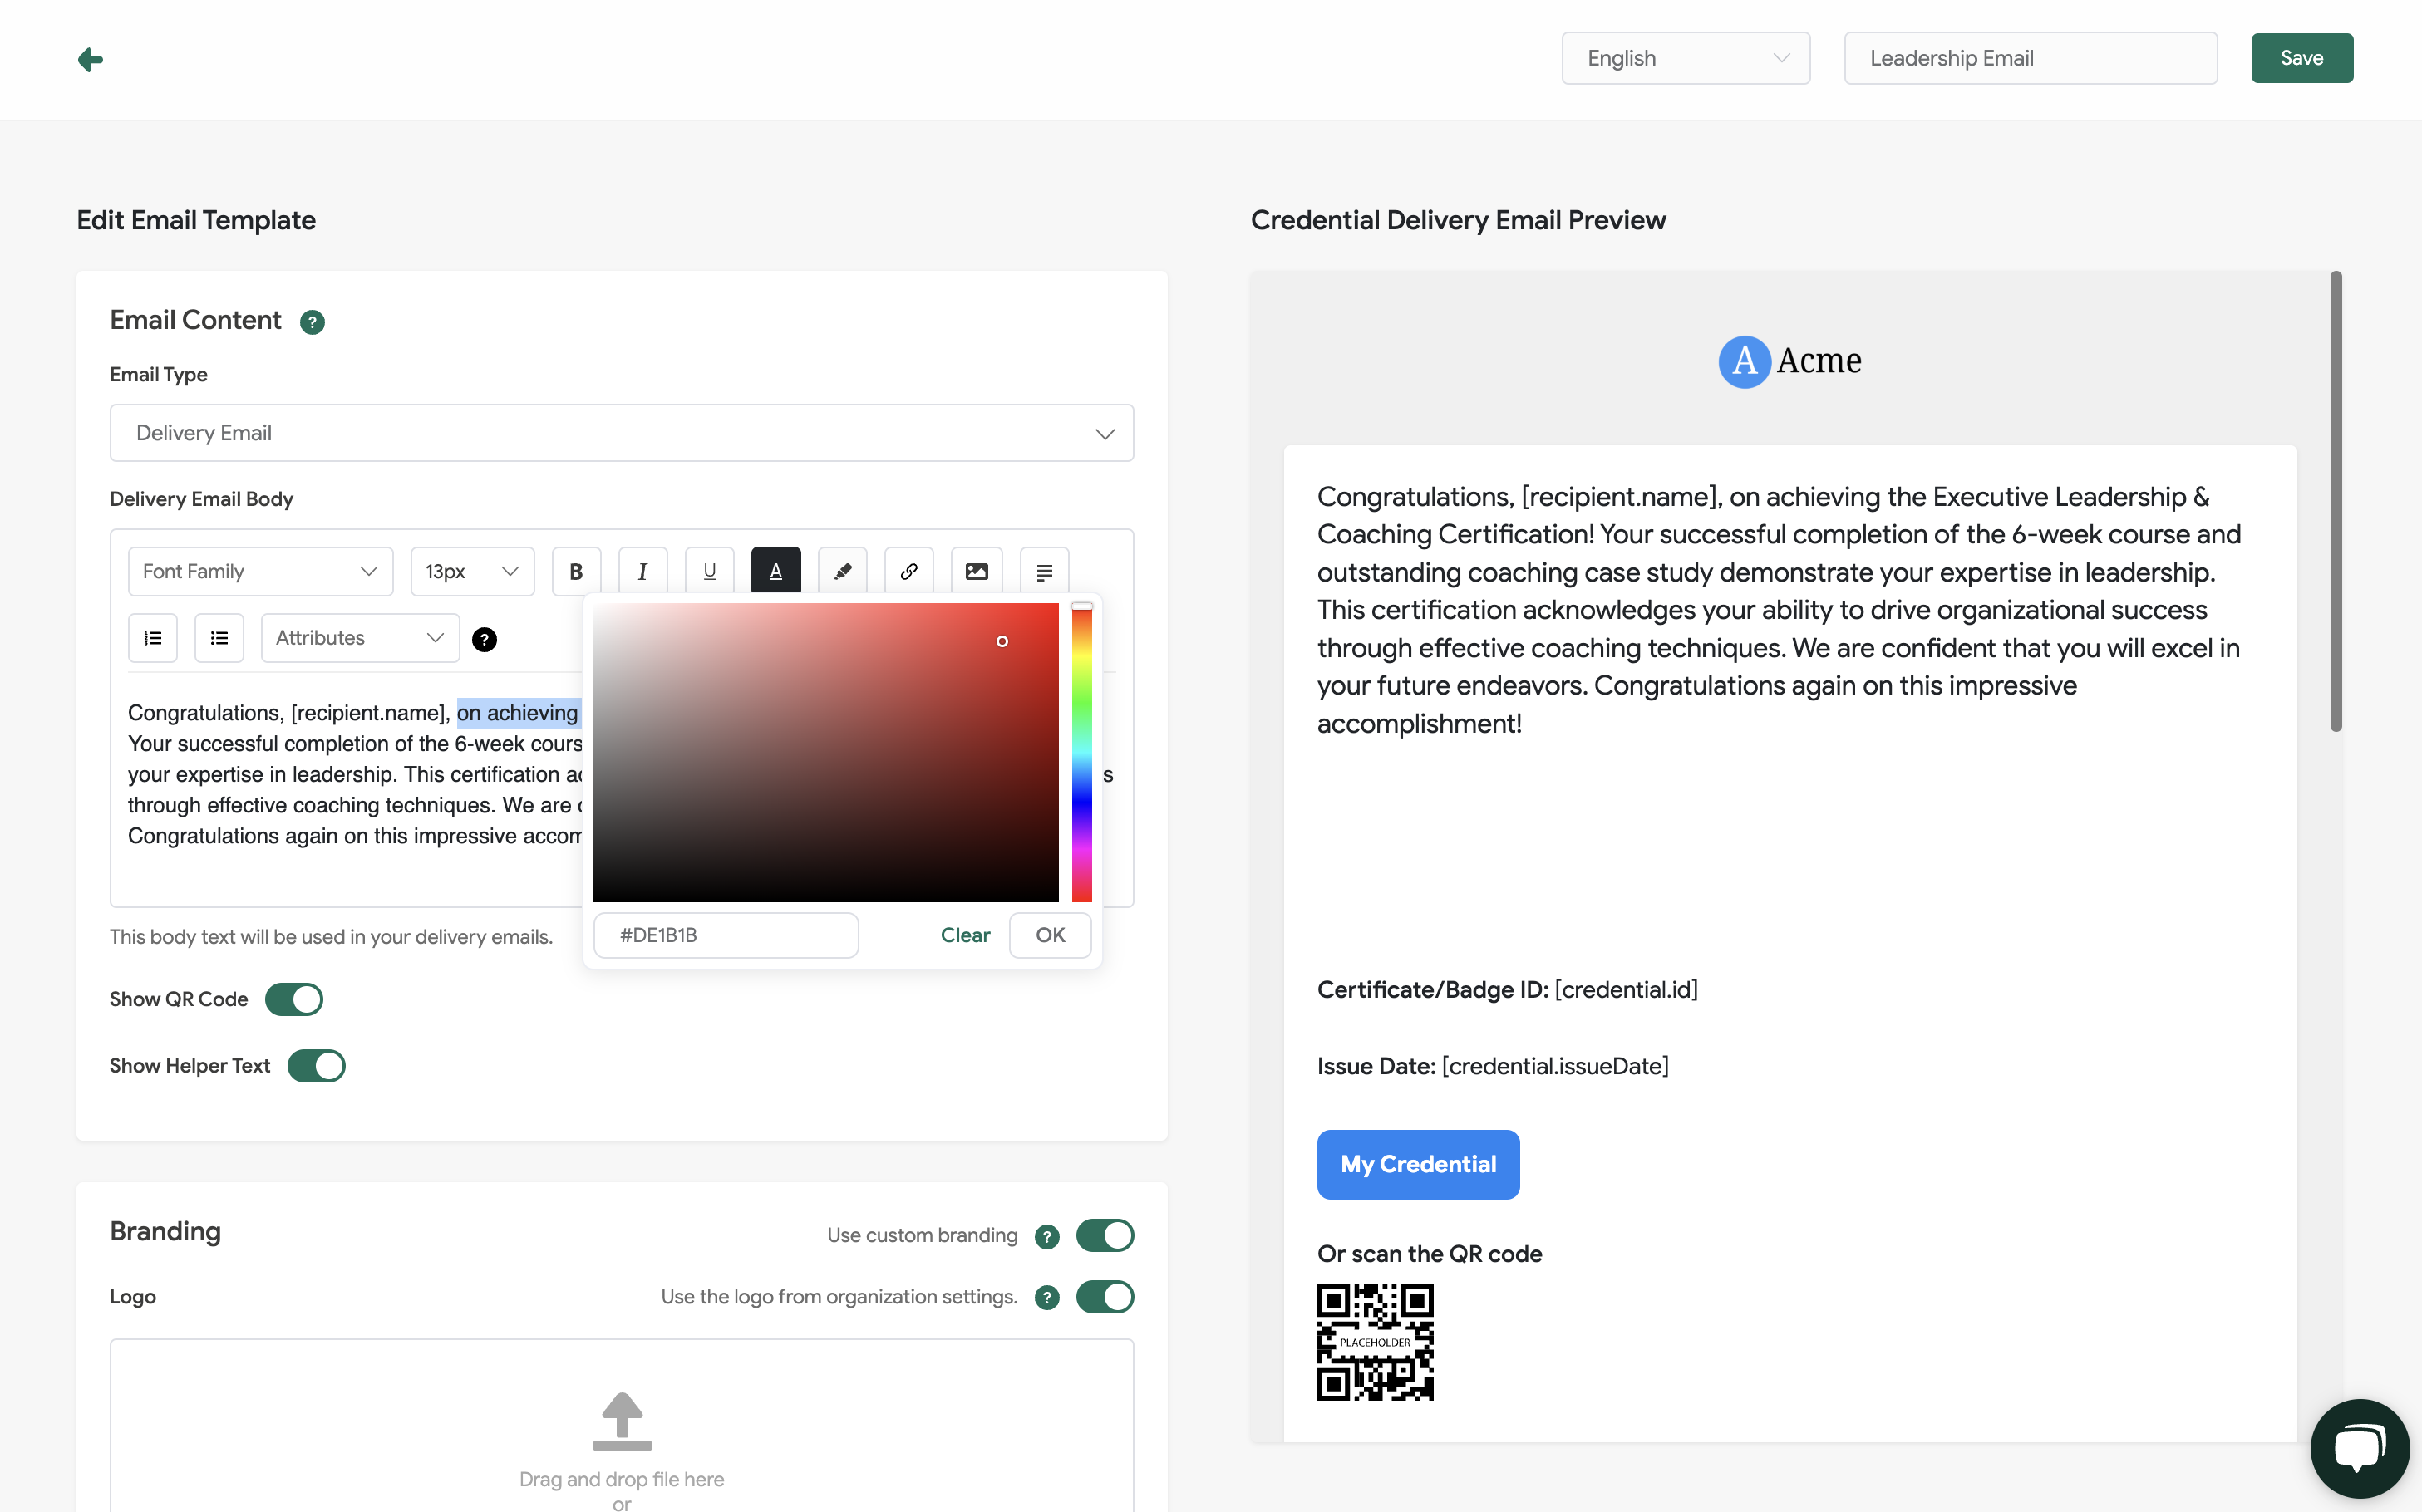The height and width of the screenshot is (1512, 2422).
Task: Click the logo upload arrow icon
Action: click(x=621, y=1420)
